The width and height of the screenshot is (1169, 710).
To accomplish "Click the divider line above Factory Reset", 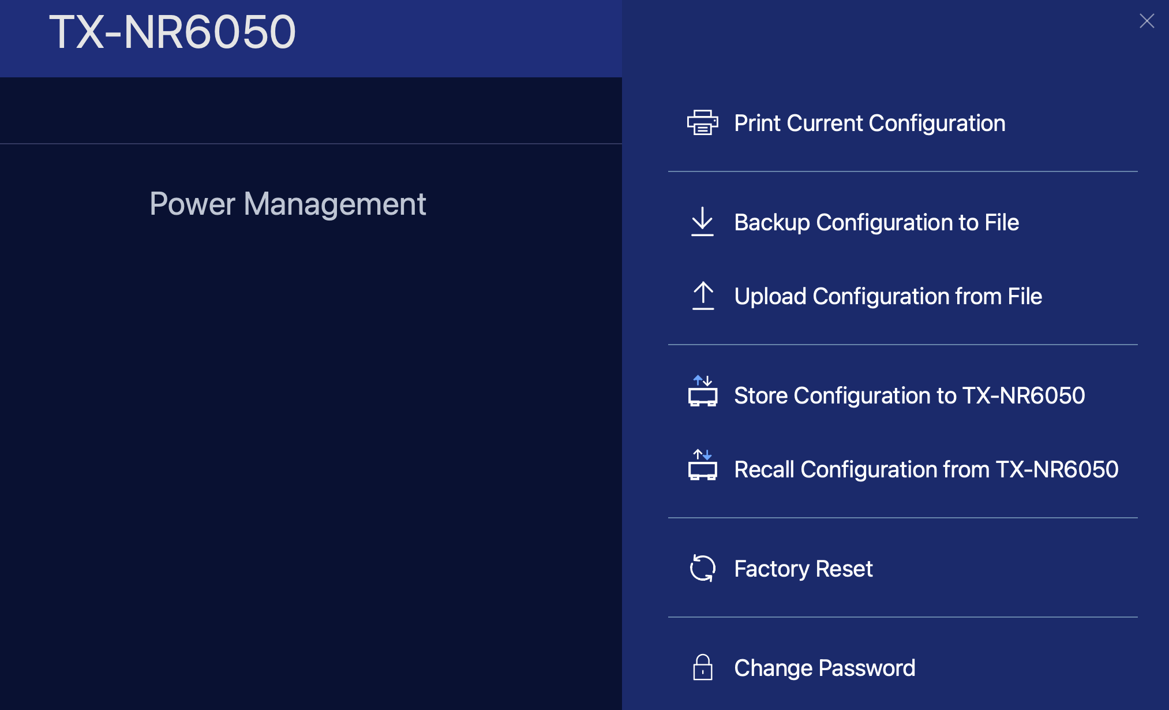I will pos(902,518).
